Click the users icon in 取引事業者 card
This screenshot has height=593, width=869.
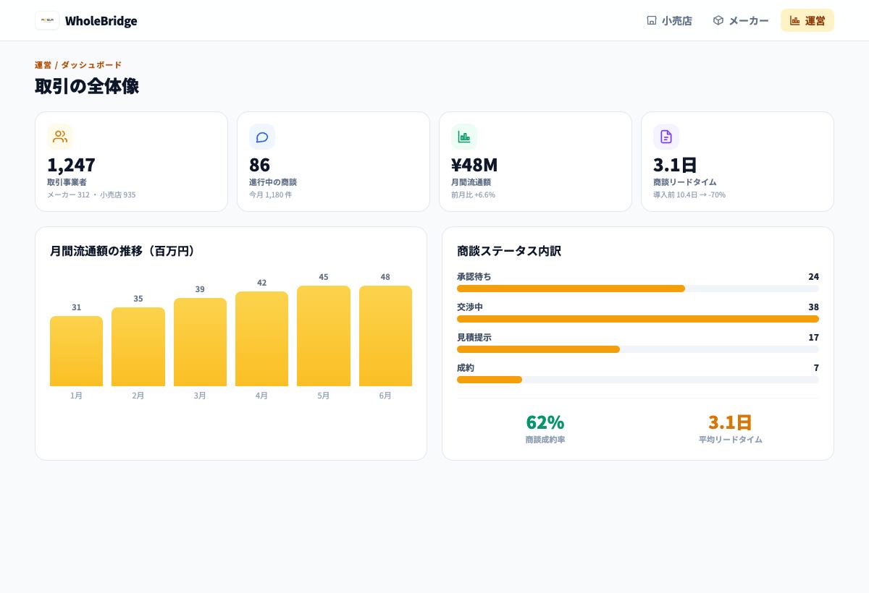60,137
